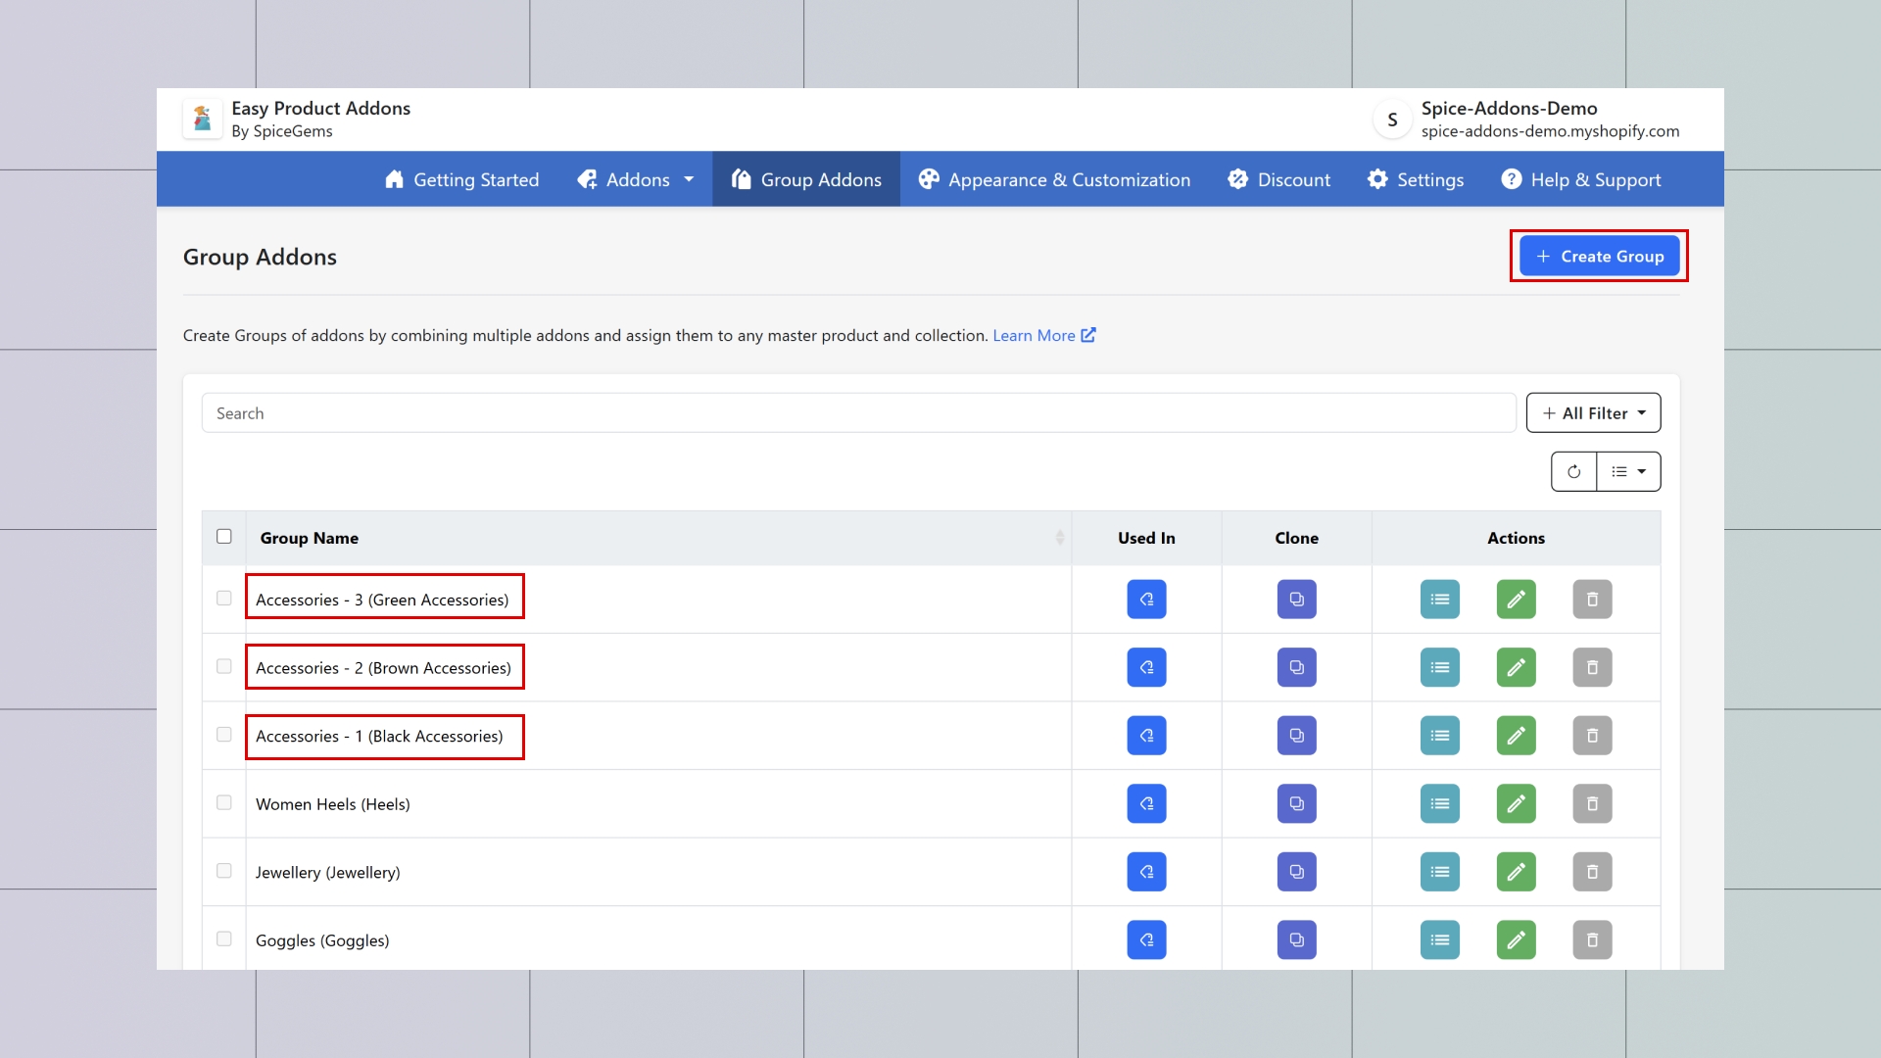Go to Appearance & Customization tab
This screenshot has height=1058, width=1881.
click(x=1054, y=179)
